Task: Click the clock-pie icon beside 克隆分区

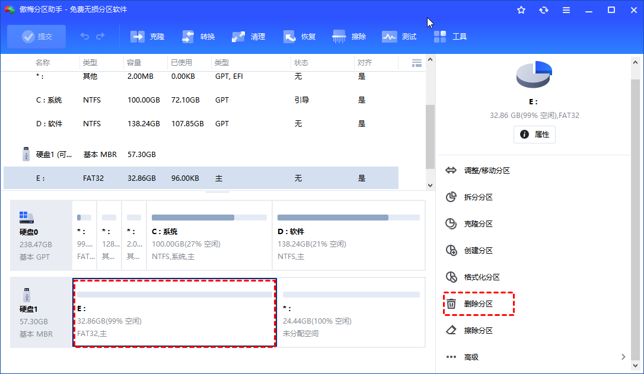Action: point(451,223)
